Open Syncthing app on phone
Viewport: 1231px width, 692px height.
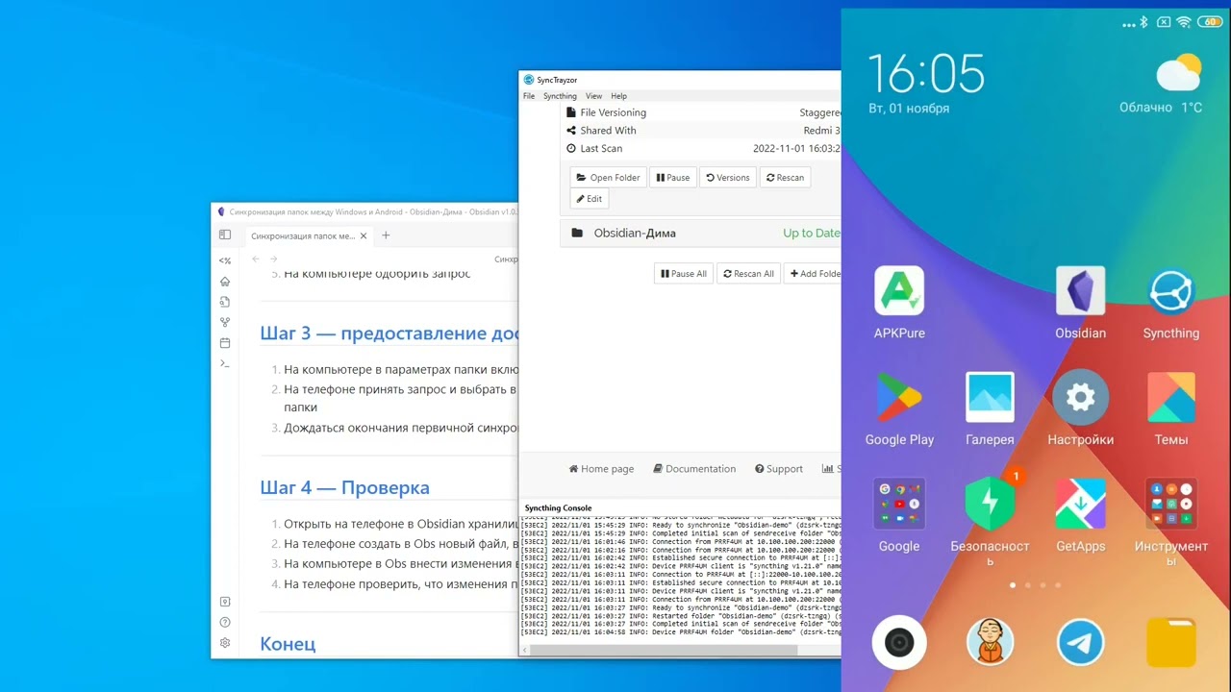(1171, 302)
